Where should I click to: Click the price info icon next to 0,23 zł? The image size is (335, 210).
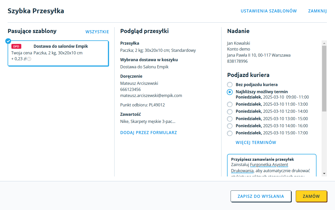pos(29,59)
